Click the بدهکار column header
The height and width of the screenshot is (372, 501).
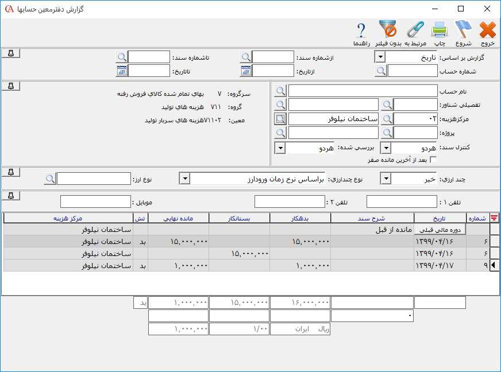click(x=300, y=218)
